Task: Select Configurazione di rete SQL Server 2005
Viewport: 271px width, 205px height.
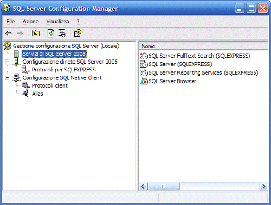Action: pos(70,62)
